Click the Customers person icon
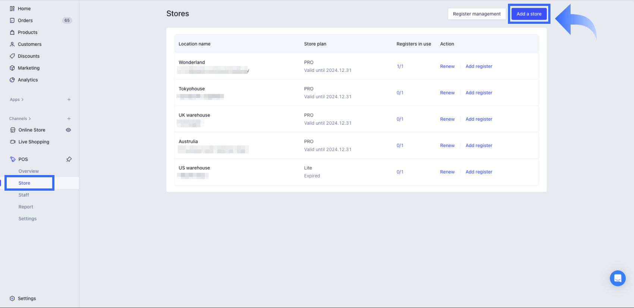Viewport: 634px width, 308px height. 12,44
